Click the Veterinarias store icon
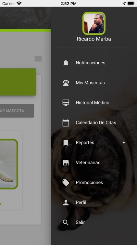 point(66,163)
